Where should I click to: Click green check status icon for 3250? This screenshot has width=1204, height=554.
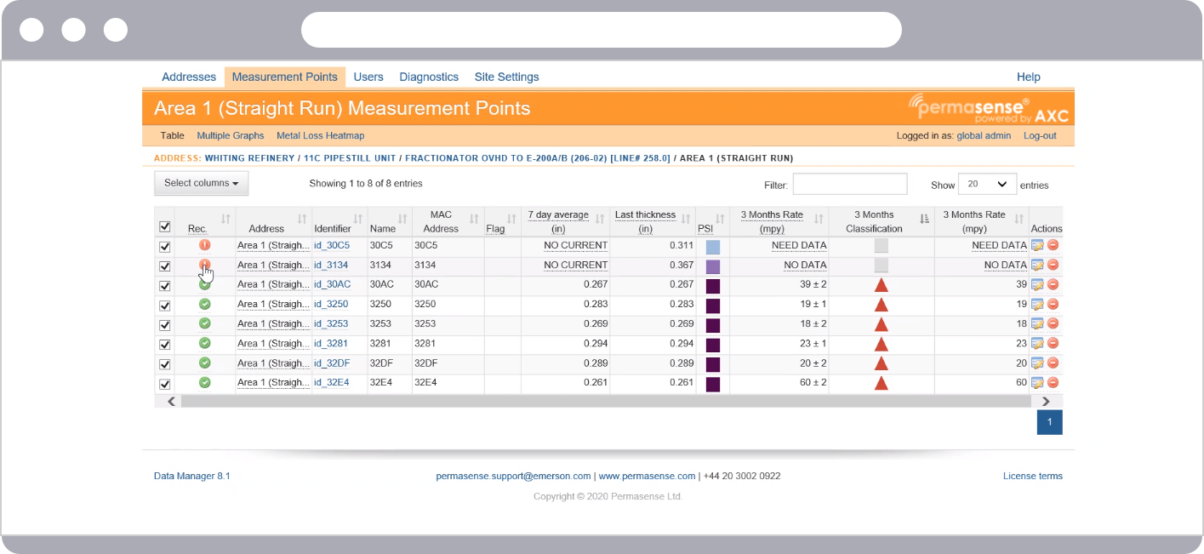pos(204,303)
